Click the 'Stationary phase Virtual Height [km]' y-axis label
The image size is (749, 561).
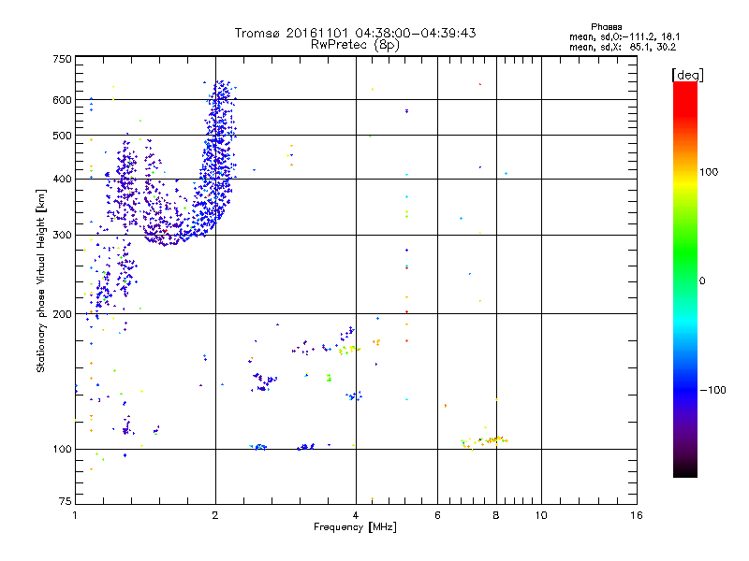(x=41, y=280)
